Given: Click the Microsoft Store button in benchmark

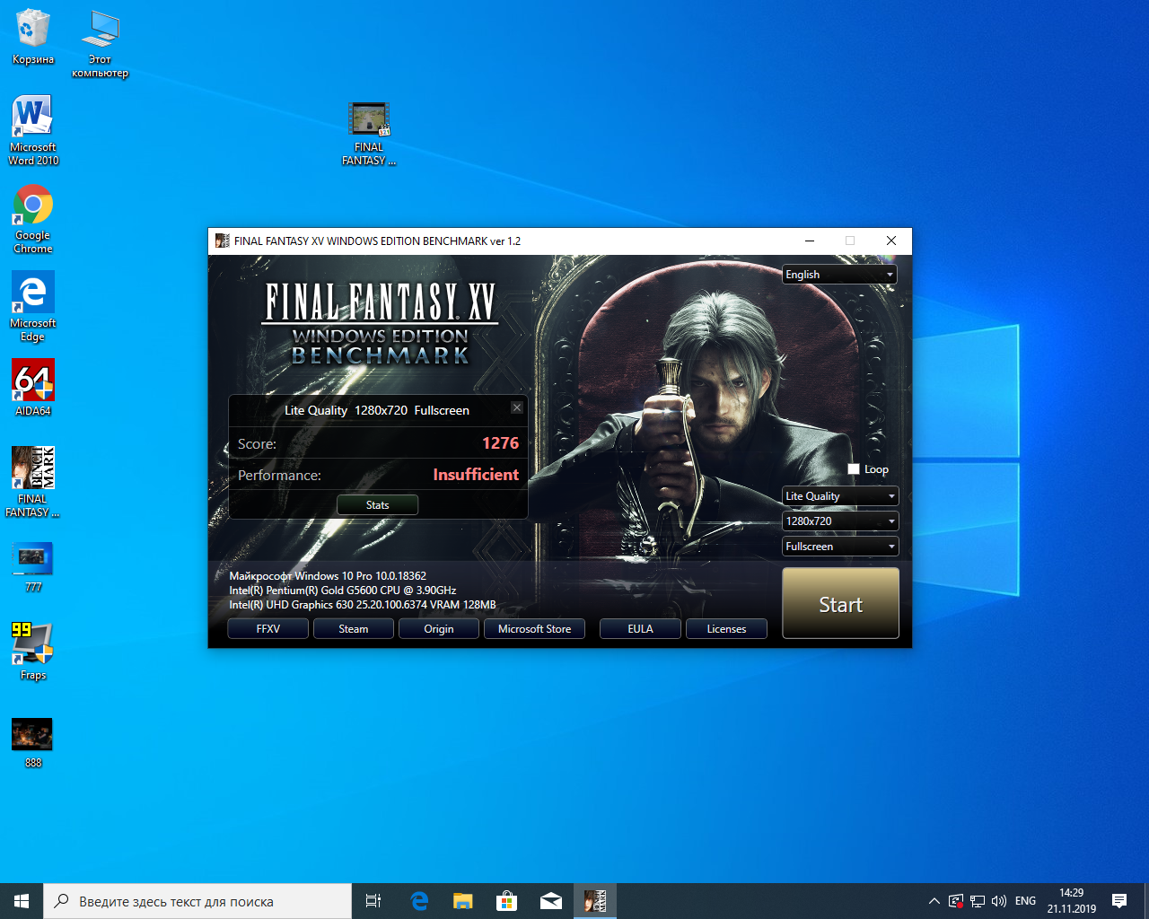Looking at the screenshot, I should click(535, 629).
